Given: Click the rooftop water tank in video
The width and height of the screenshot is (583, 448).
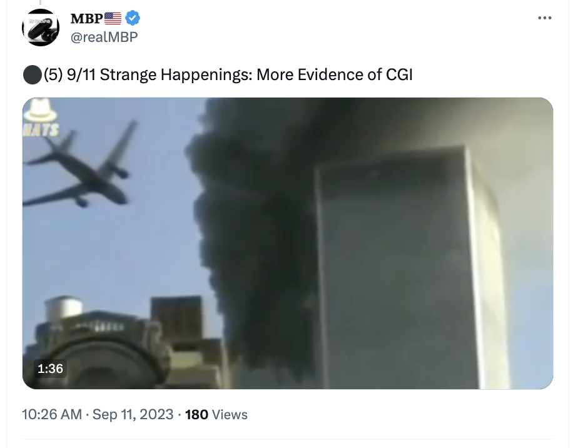Looking at the screenshot, I should point(64,308).
